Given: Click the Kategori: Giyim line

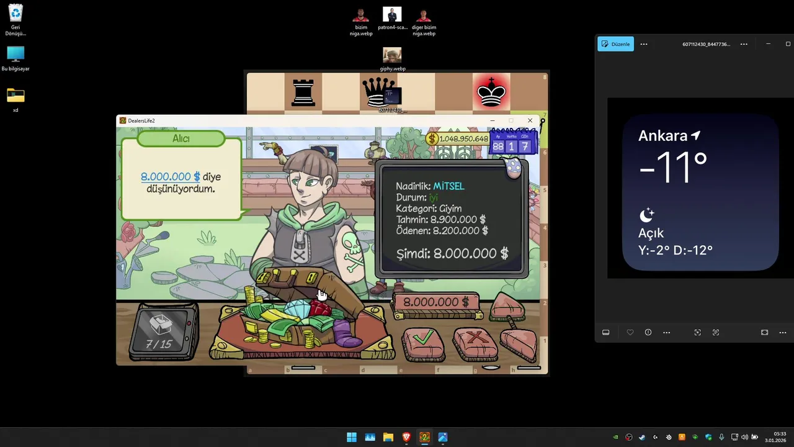Looking at the screenshot, I should pos(429,209).
